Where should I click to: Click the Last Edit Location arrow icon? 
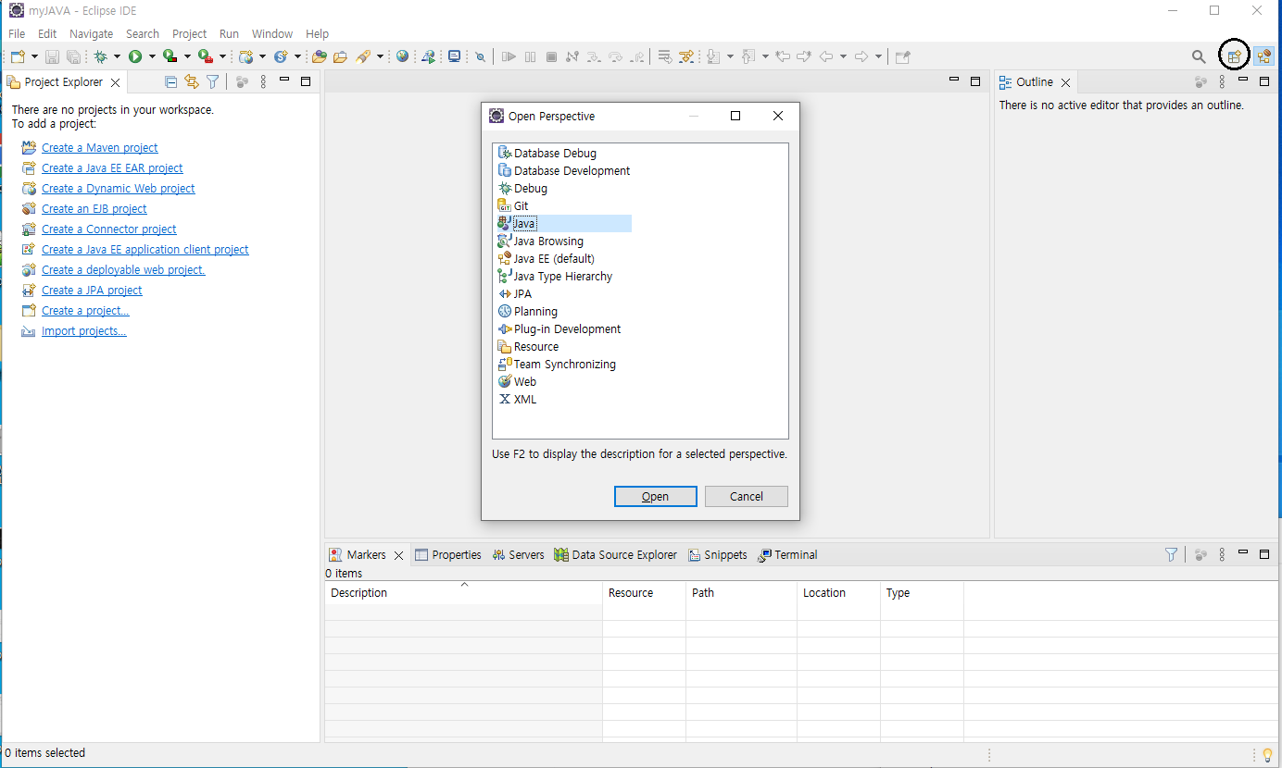click(x=783, y=56)
